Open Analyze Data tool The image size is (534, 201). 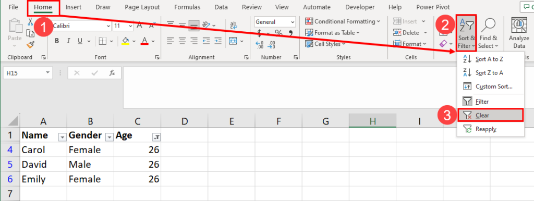point(519,33)
